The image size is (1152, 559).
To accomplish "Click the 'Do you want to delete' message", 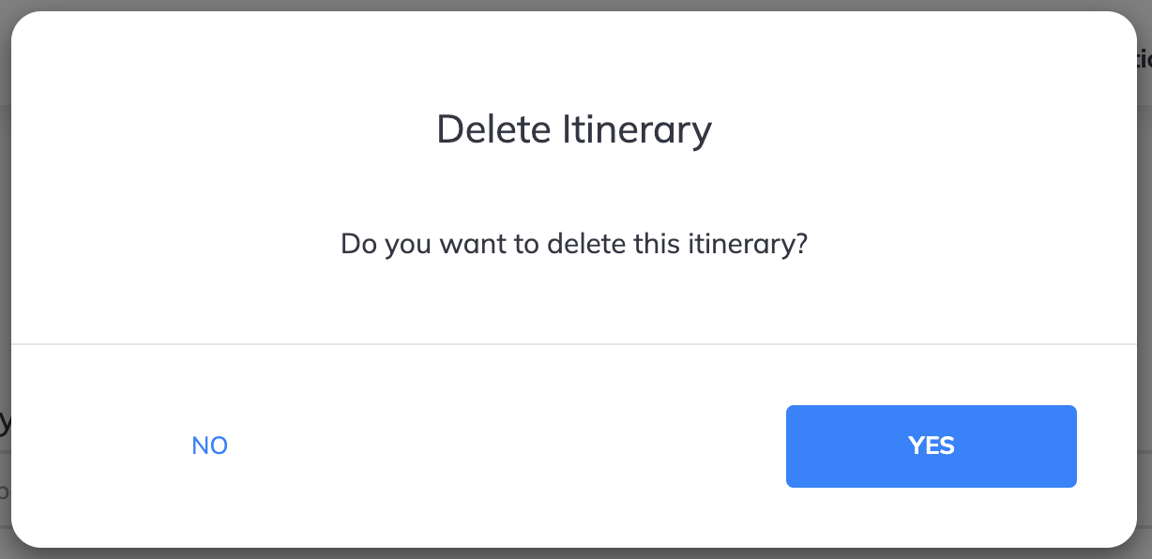I will click(x=574, y=244).
